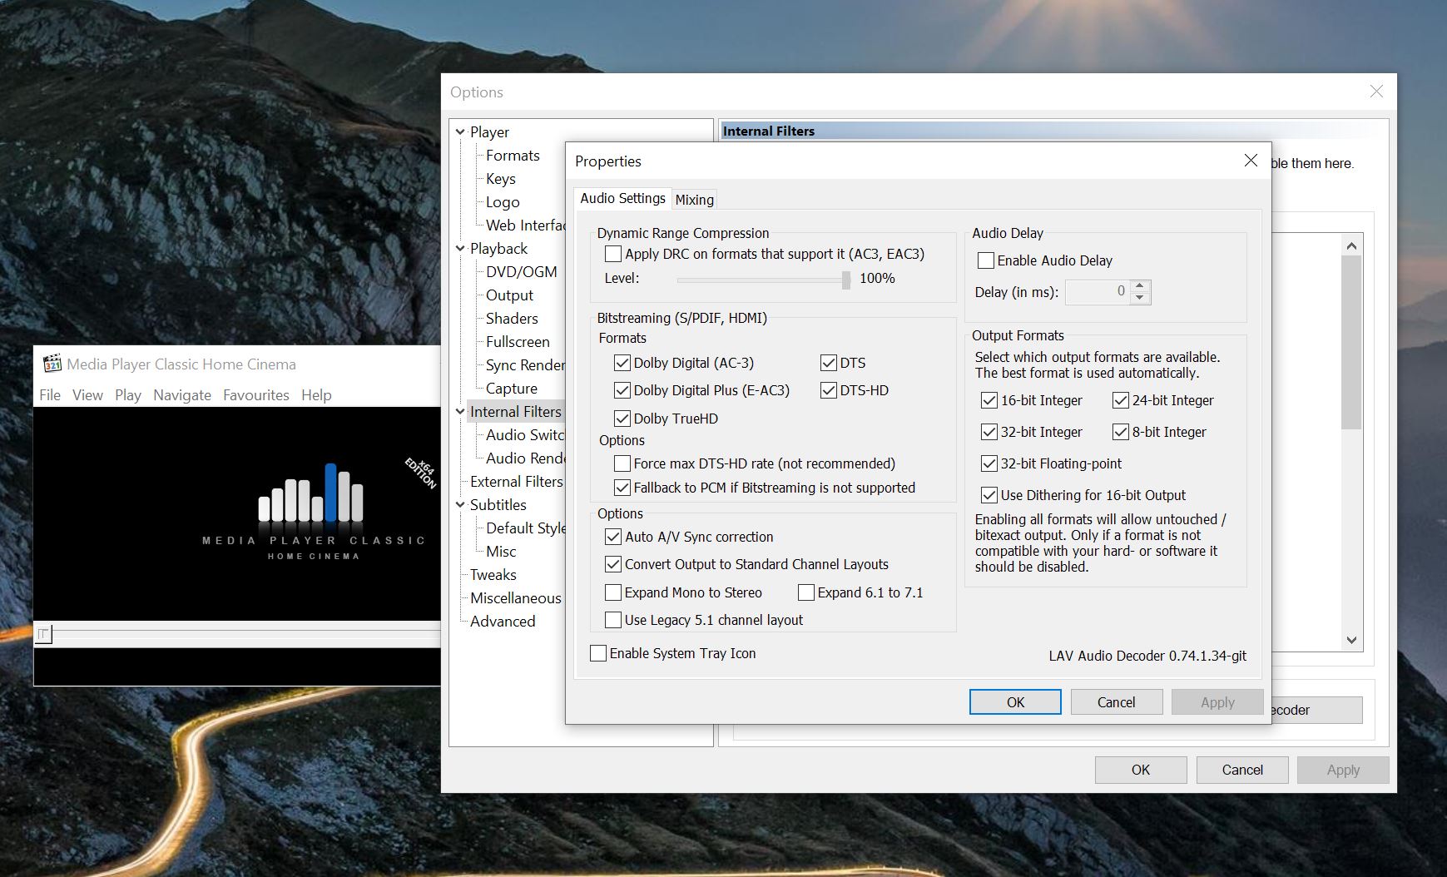The image size is (1447, 877).
Task: Toggle Convert Output to Standard Channel Layouts
Action: (x=613, y=564)
